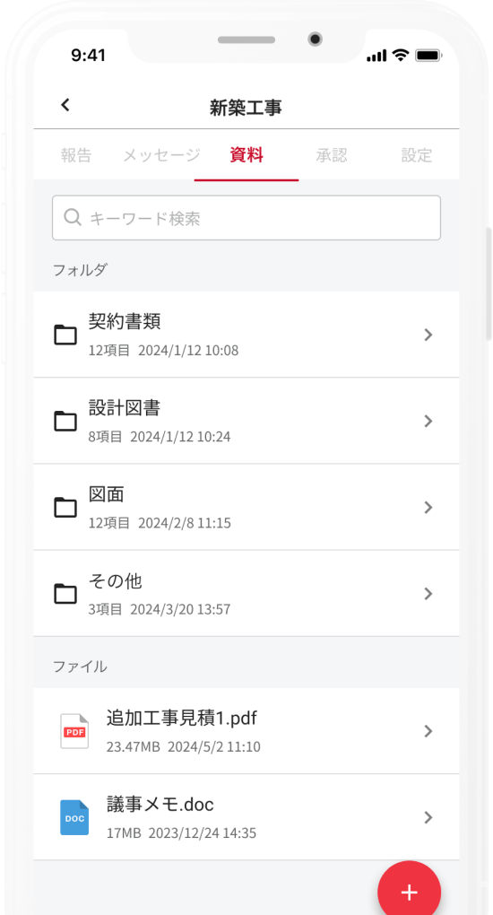Tap the back arrow icon
The height and width of the screenshot is (915, 493).
[x=65, y=105]
